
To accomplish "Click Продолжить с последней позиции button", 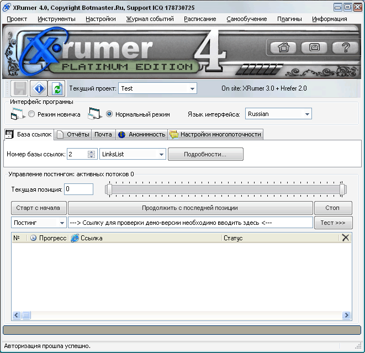I will click(x=190, y=208).
